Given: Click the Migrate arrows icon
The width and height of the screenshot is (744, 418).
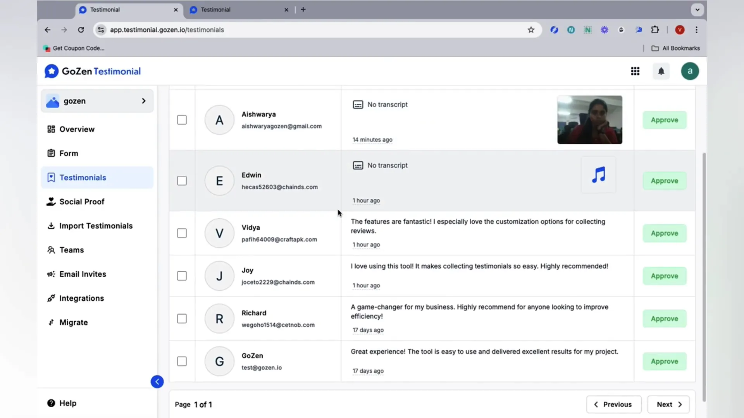Looking at the screenshot, I should tap(51, 322).
